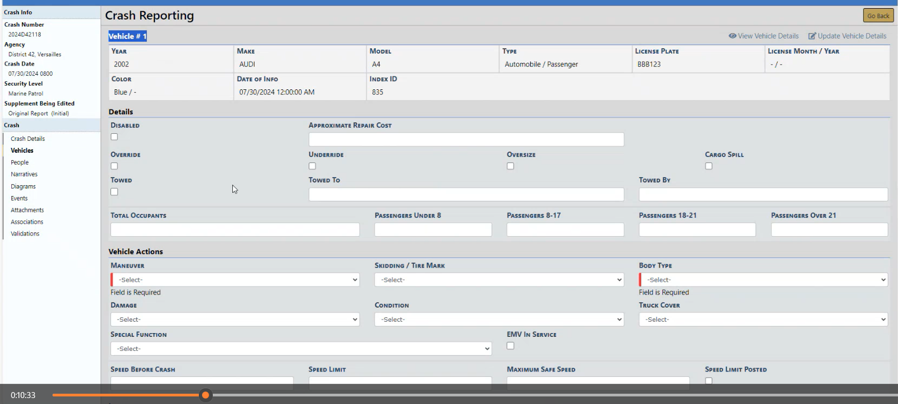Open the Skidding / Tire Mark dropdown

click(499, 280)
